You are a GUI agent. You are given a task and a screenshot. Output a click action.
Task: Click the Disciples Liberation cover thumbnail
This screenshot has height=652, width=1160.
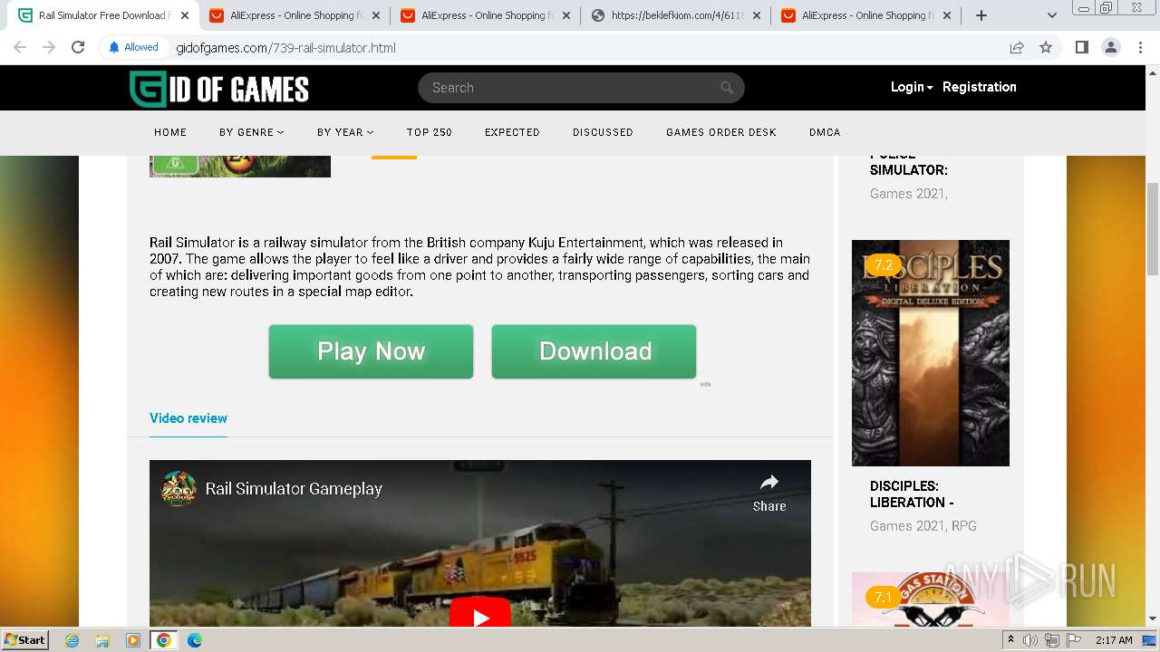pyautogui.click(x=931, y=353)
